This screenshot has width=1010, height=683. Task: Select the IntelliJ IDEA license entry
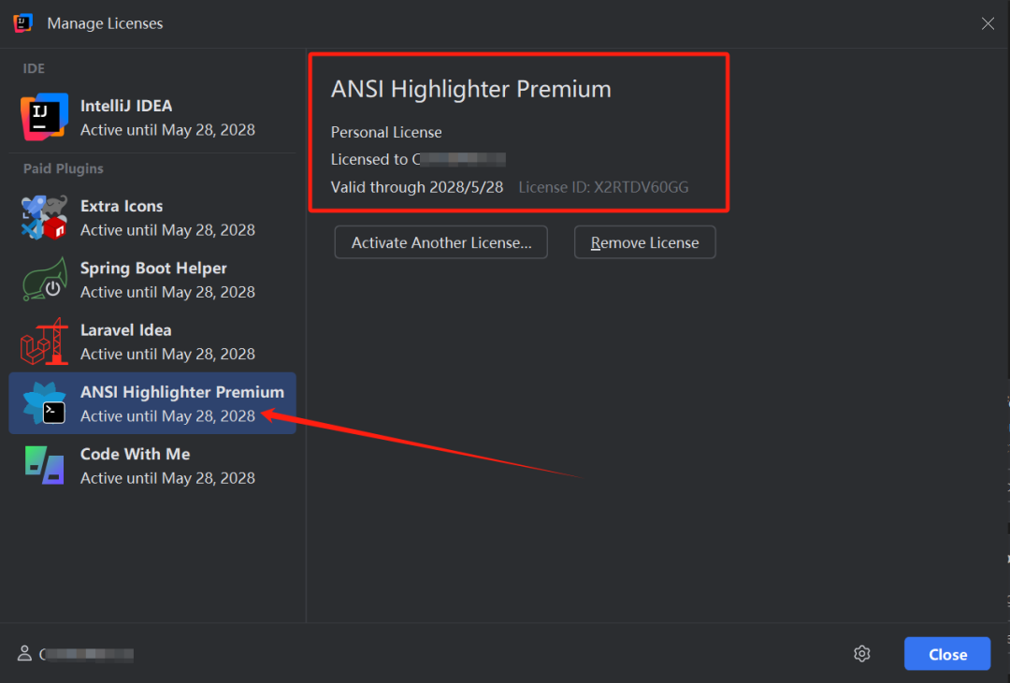[x=166, y=118]
